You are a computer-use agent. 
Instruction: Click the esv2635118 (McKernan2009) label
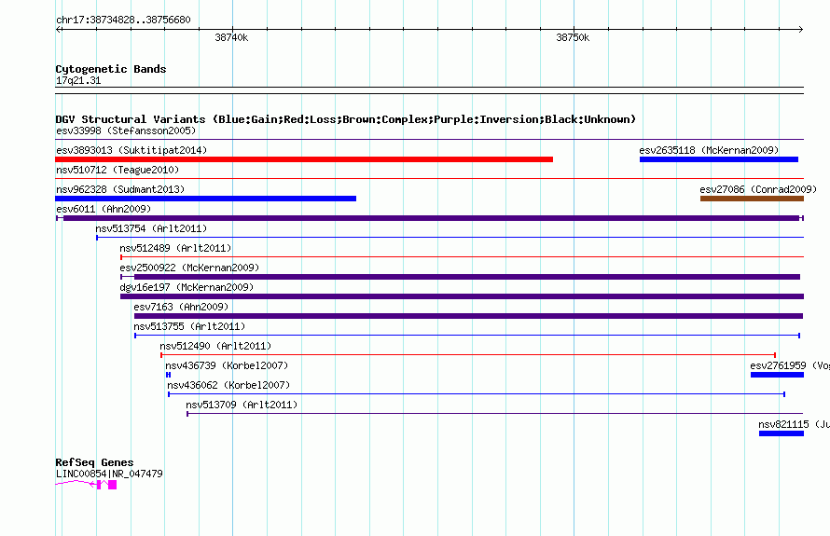[x=709, y=150]
